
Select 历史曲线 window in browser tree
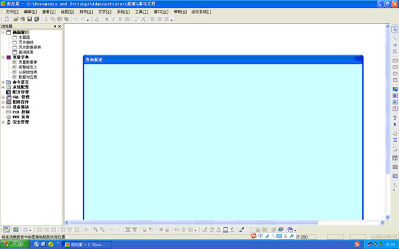pos(26,42)
